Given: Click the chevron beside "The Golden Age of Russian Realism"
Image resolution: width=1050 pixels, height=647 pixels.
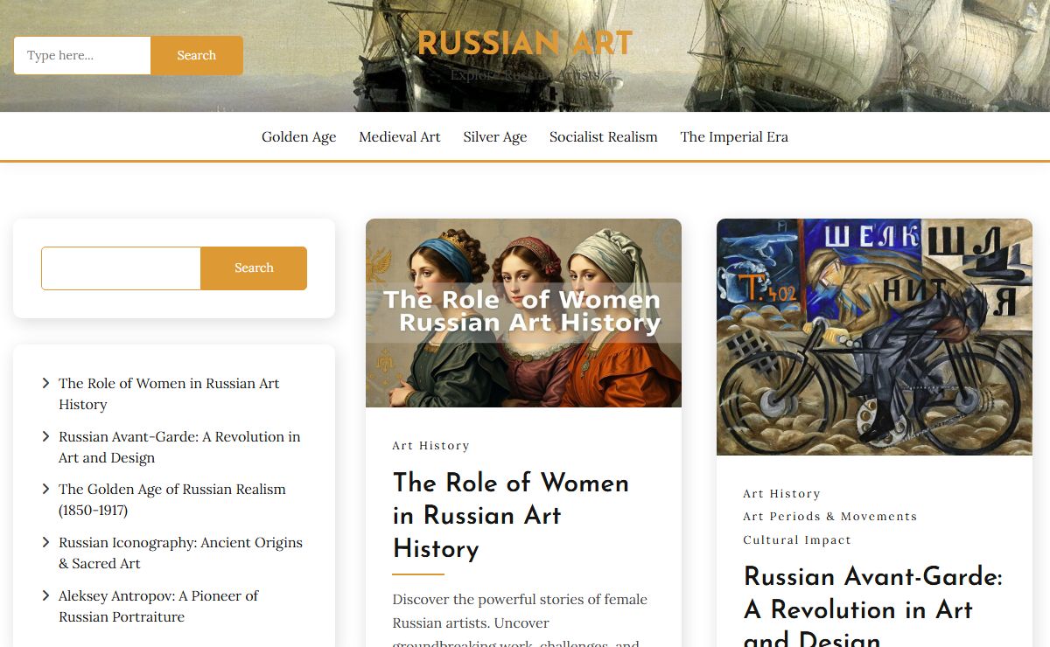Looking at the screenshot, I should coord(45,489).
